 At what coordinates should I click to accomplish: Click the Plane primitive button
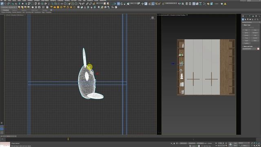[x=255, y=41]
